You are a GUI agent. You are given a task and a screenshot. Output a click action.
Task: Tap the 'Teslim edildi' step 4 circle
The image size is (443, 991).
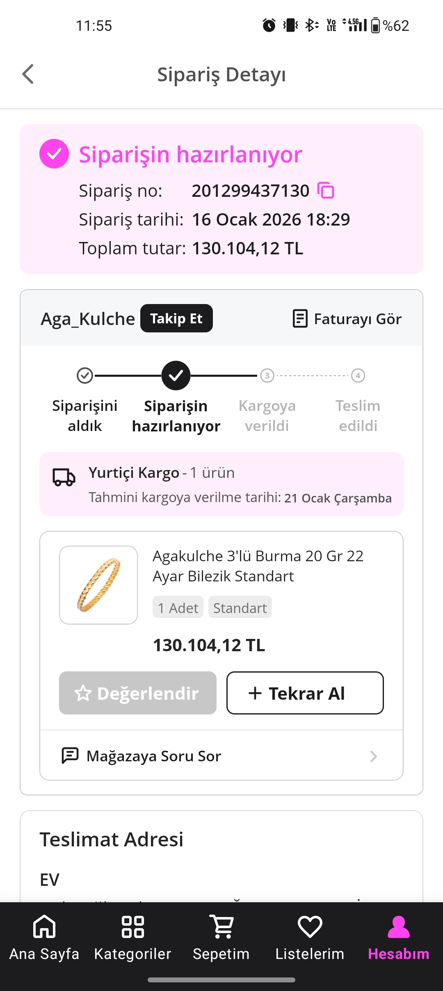tap(358, 376)
